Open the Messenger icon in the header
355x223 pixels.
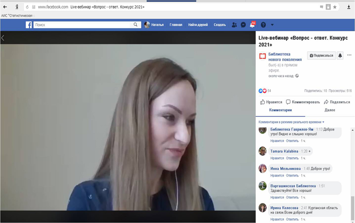point(243,25)
